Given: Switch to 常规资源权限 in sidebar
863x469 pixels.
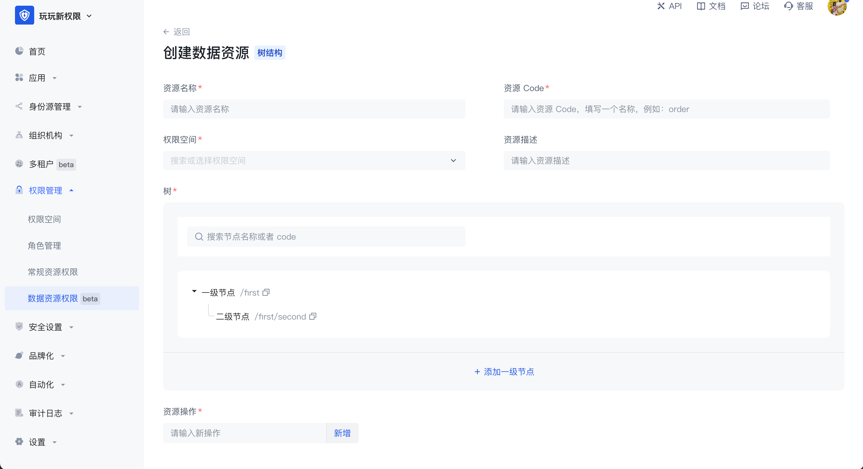Looking at the screenshot, I should pos(52,272).
